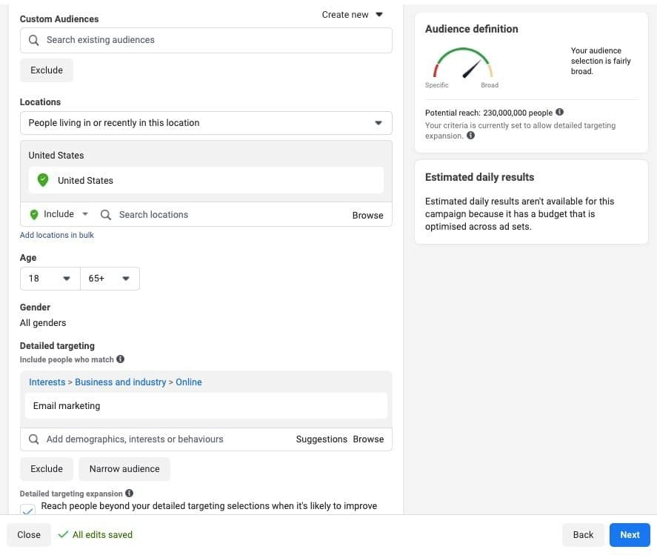
Task: Click the info icon after targeting expansion text
Action: point(471,136)
